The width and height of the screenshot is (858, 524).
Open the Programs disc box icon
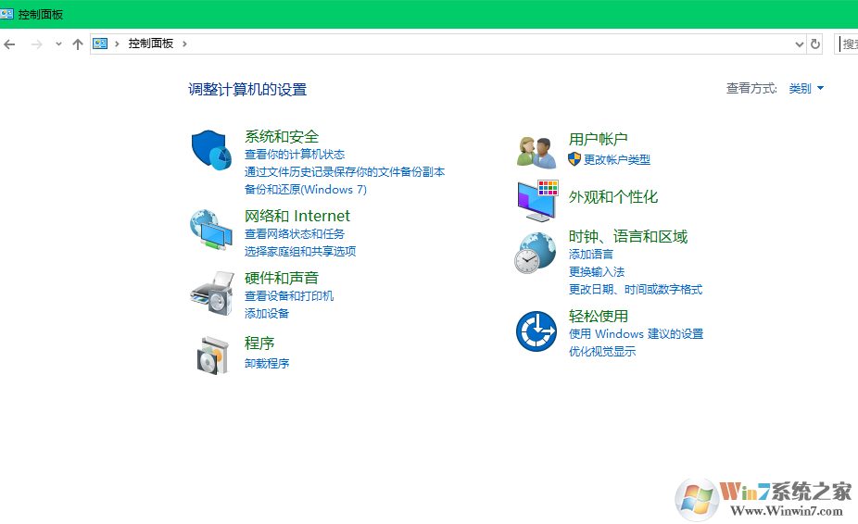pyautogui.click(x=211, y=355)
